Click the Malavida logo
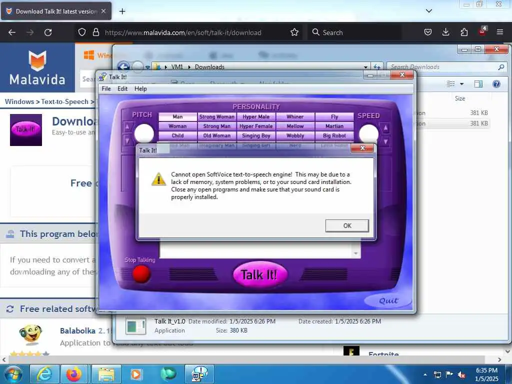 [37, 67]
